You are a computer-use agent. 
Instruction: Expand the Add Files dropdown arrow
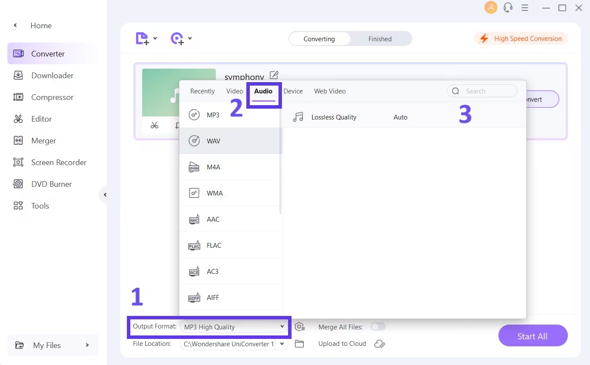[155, 39]
